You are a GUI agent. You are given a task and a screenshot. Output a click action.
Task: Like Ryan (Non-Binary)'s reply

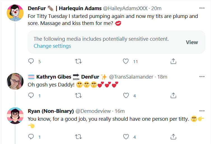tap(126, 137)
